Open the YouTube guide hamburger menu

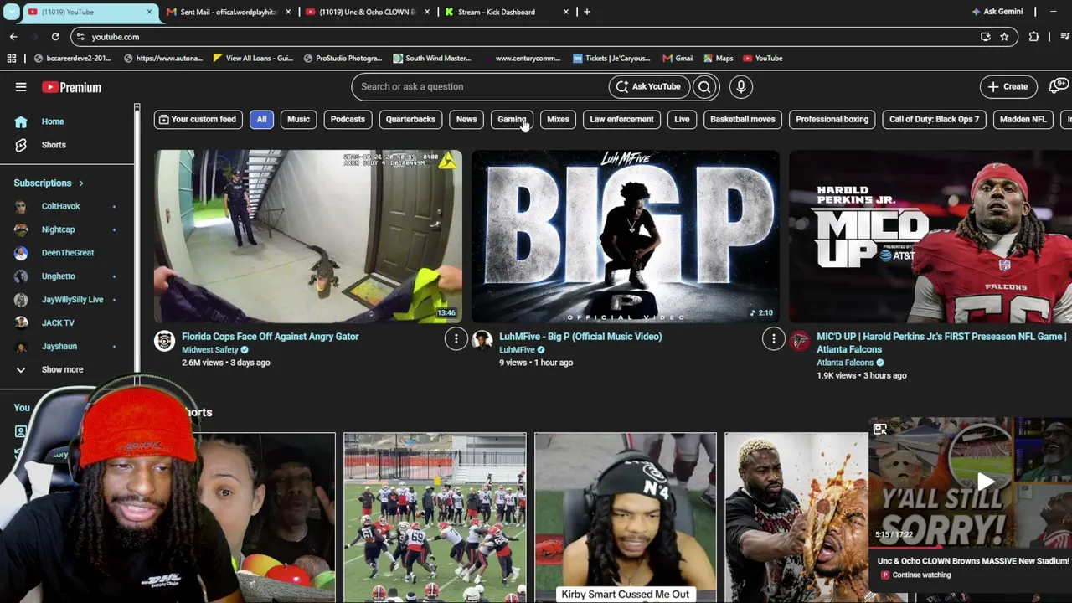(x=21, y=87)
